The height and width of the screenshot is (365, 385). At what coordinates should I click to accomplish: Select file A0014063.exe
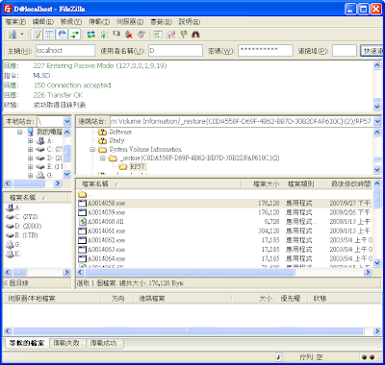point(106,250)
